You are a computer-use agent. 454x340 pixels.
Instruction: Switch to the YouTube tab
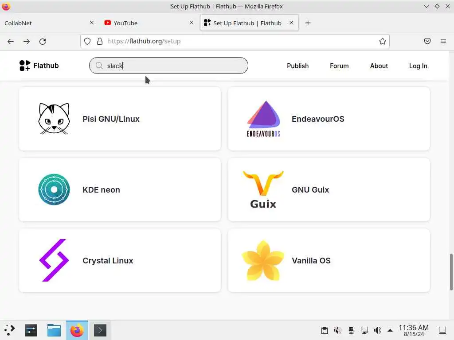point(149,23)
